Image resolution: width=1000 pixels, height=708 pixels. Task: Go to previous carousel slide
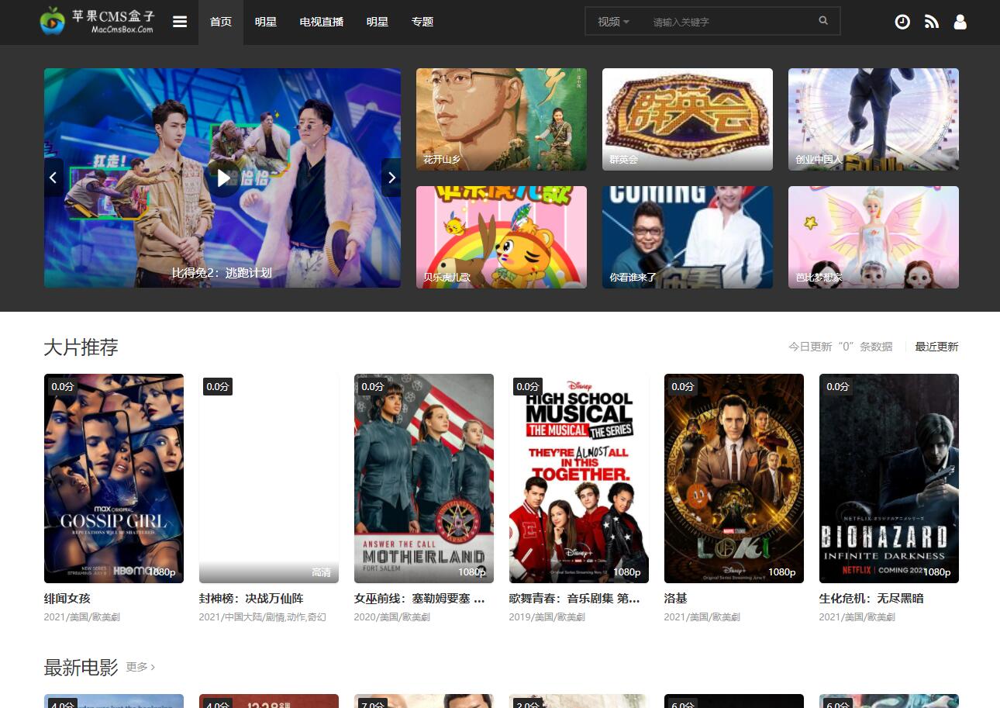click(53, 178)
